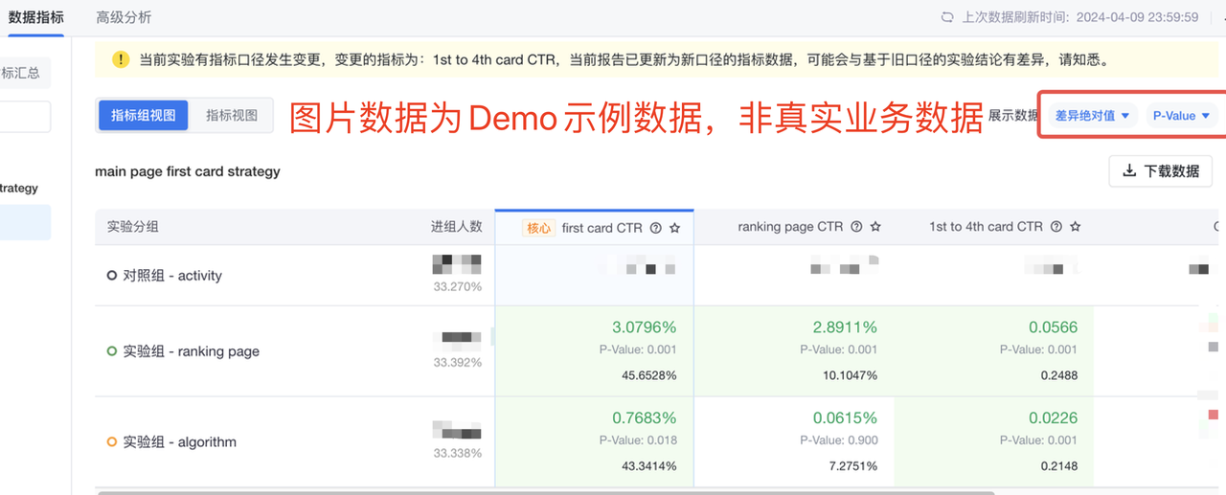Star the 1st to 4th card CTR metric

click(x=1075, y=227)
